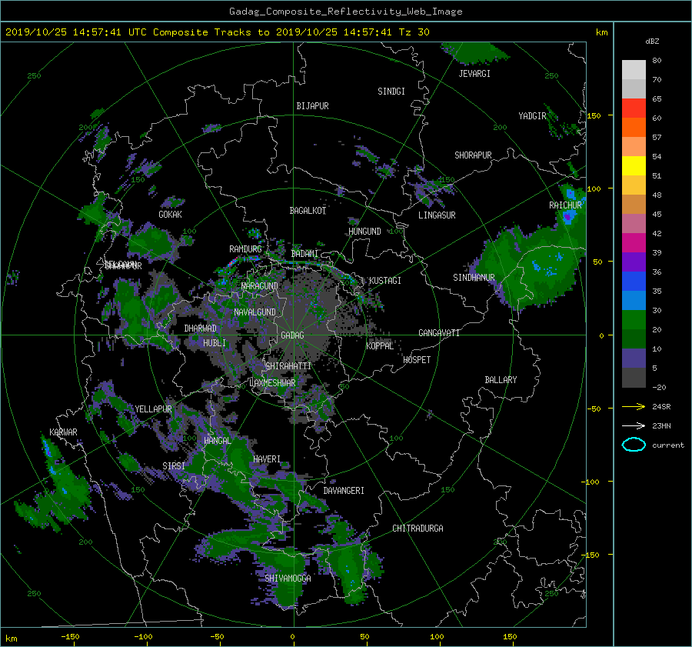Click the HAVERI city label
692x647 pixels.
pos(267,459)
